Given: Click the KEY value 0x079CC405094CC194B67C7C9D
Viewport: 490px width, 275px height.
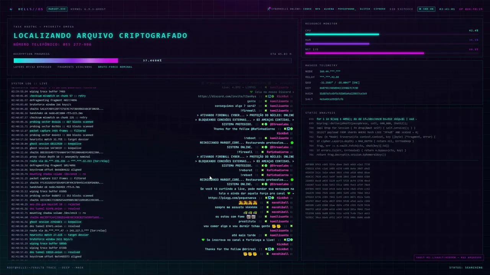Looking at the screenshot, I should click(x=339, y=88).
